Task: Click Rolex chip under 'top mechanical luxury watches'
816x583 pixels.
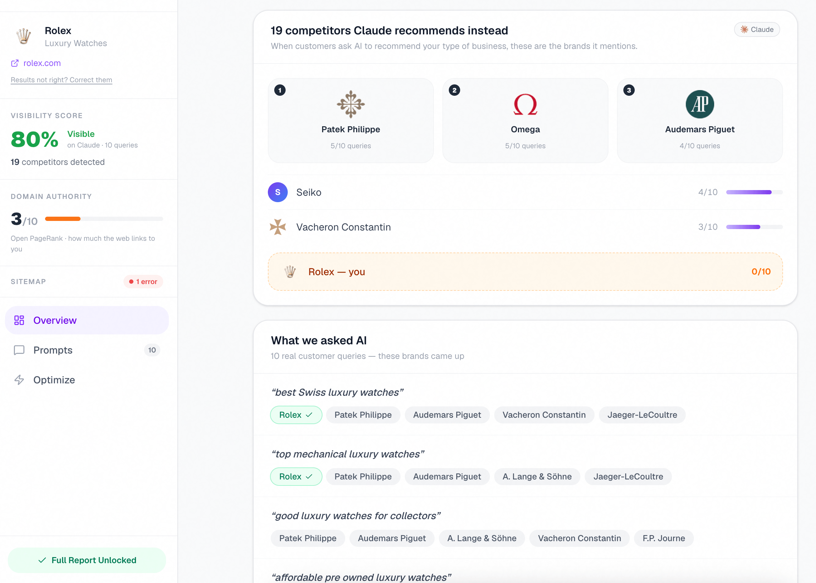Action: [296, 476]
